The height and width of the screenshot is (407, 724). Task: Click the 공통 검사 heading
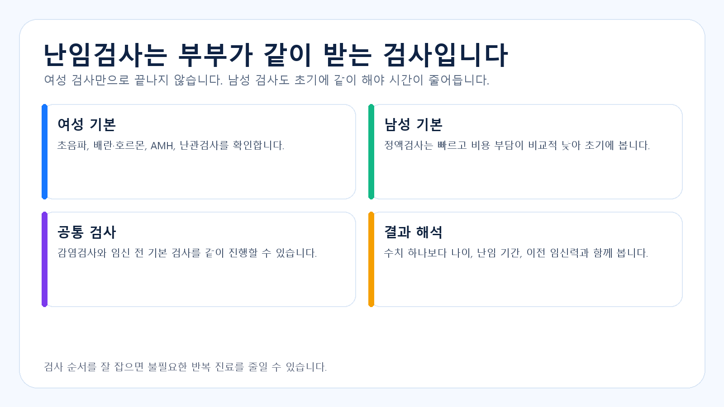(86, 232)
